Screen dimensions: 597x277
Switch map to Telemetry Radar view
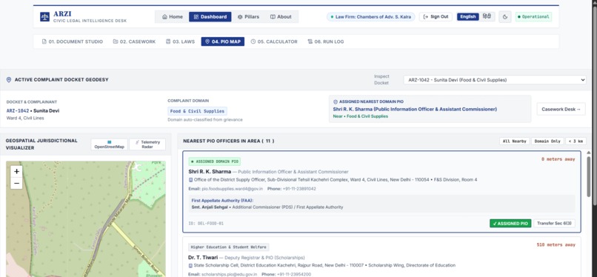click(147, 144)
